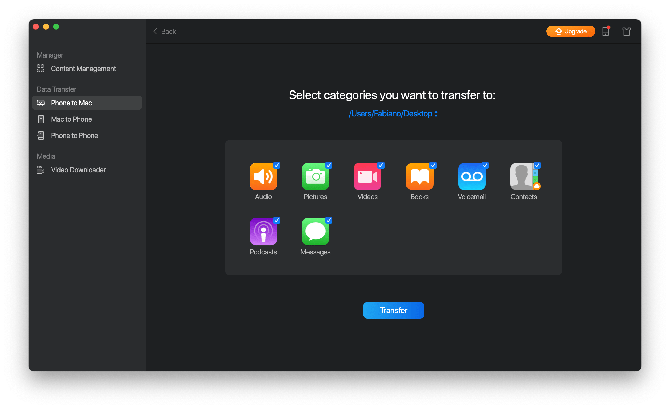Open the skin shirt icon
Viewport: 670px width, 409px height.
(627, 31)
